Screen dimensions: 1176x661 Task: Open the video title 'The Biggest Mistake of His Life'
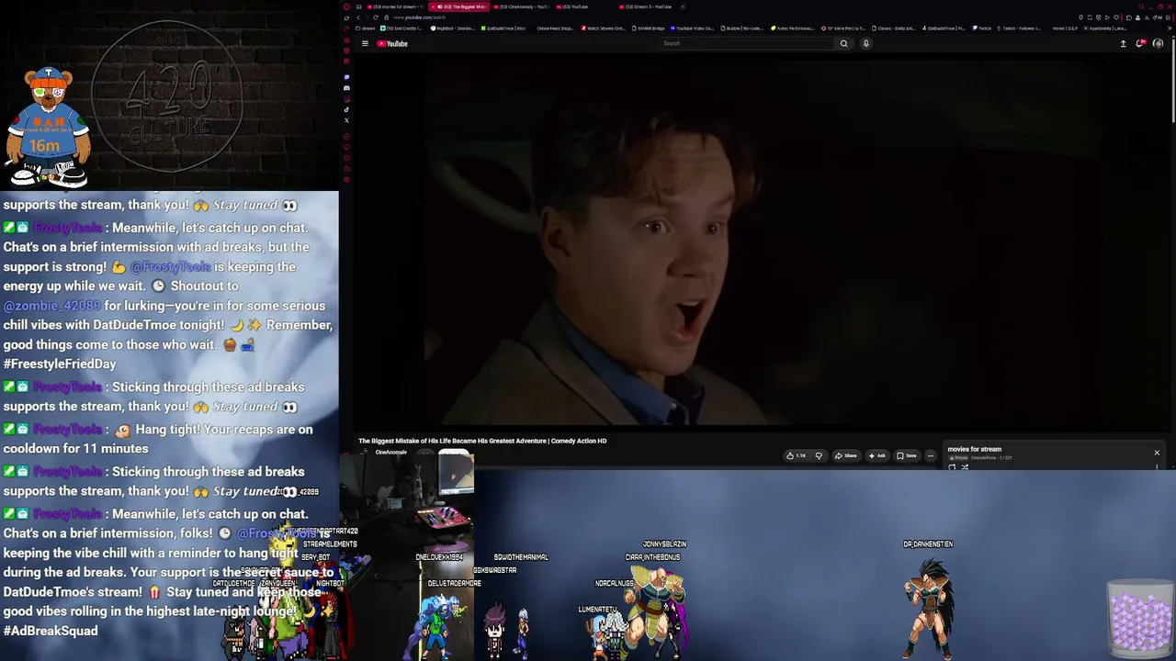tap(482, 441)
